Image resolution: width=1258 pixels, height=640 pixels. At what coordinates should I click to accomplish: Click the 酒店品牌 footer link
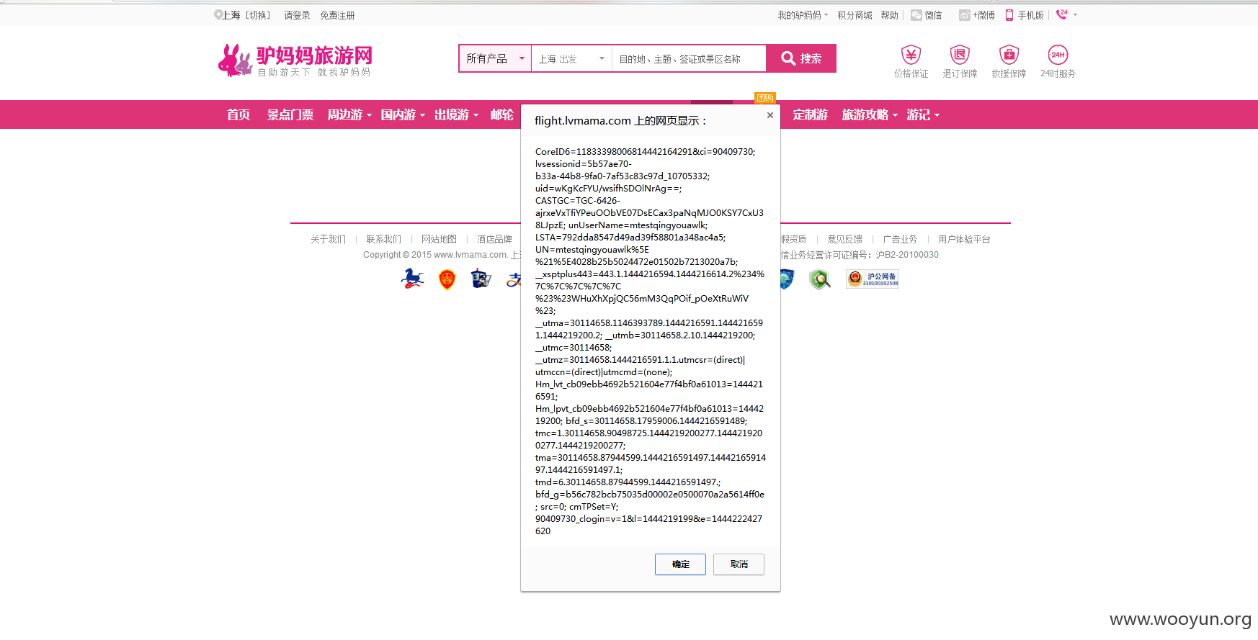(494, 239)
